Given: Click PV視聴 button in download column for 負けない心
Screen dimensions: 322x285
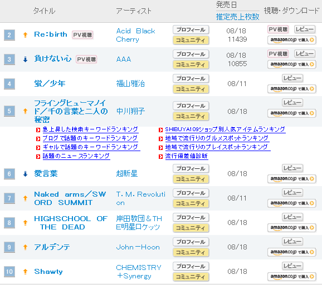Looking at the screenshot, I should point(278,54).
